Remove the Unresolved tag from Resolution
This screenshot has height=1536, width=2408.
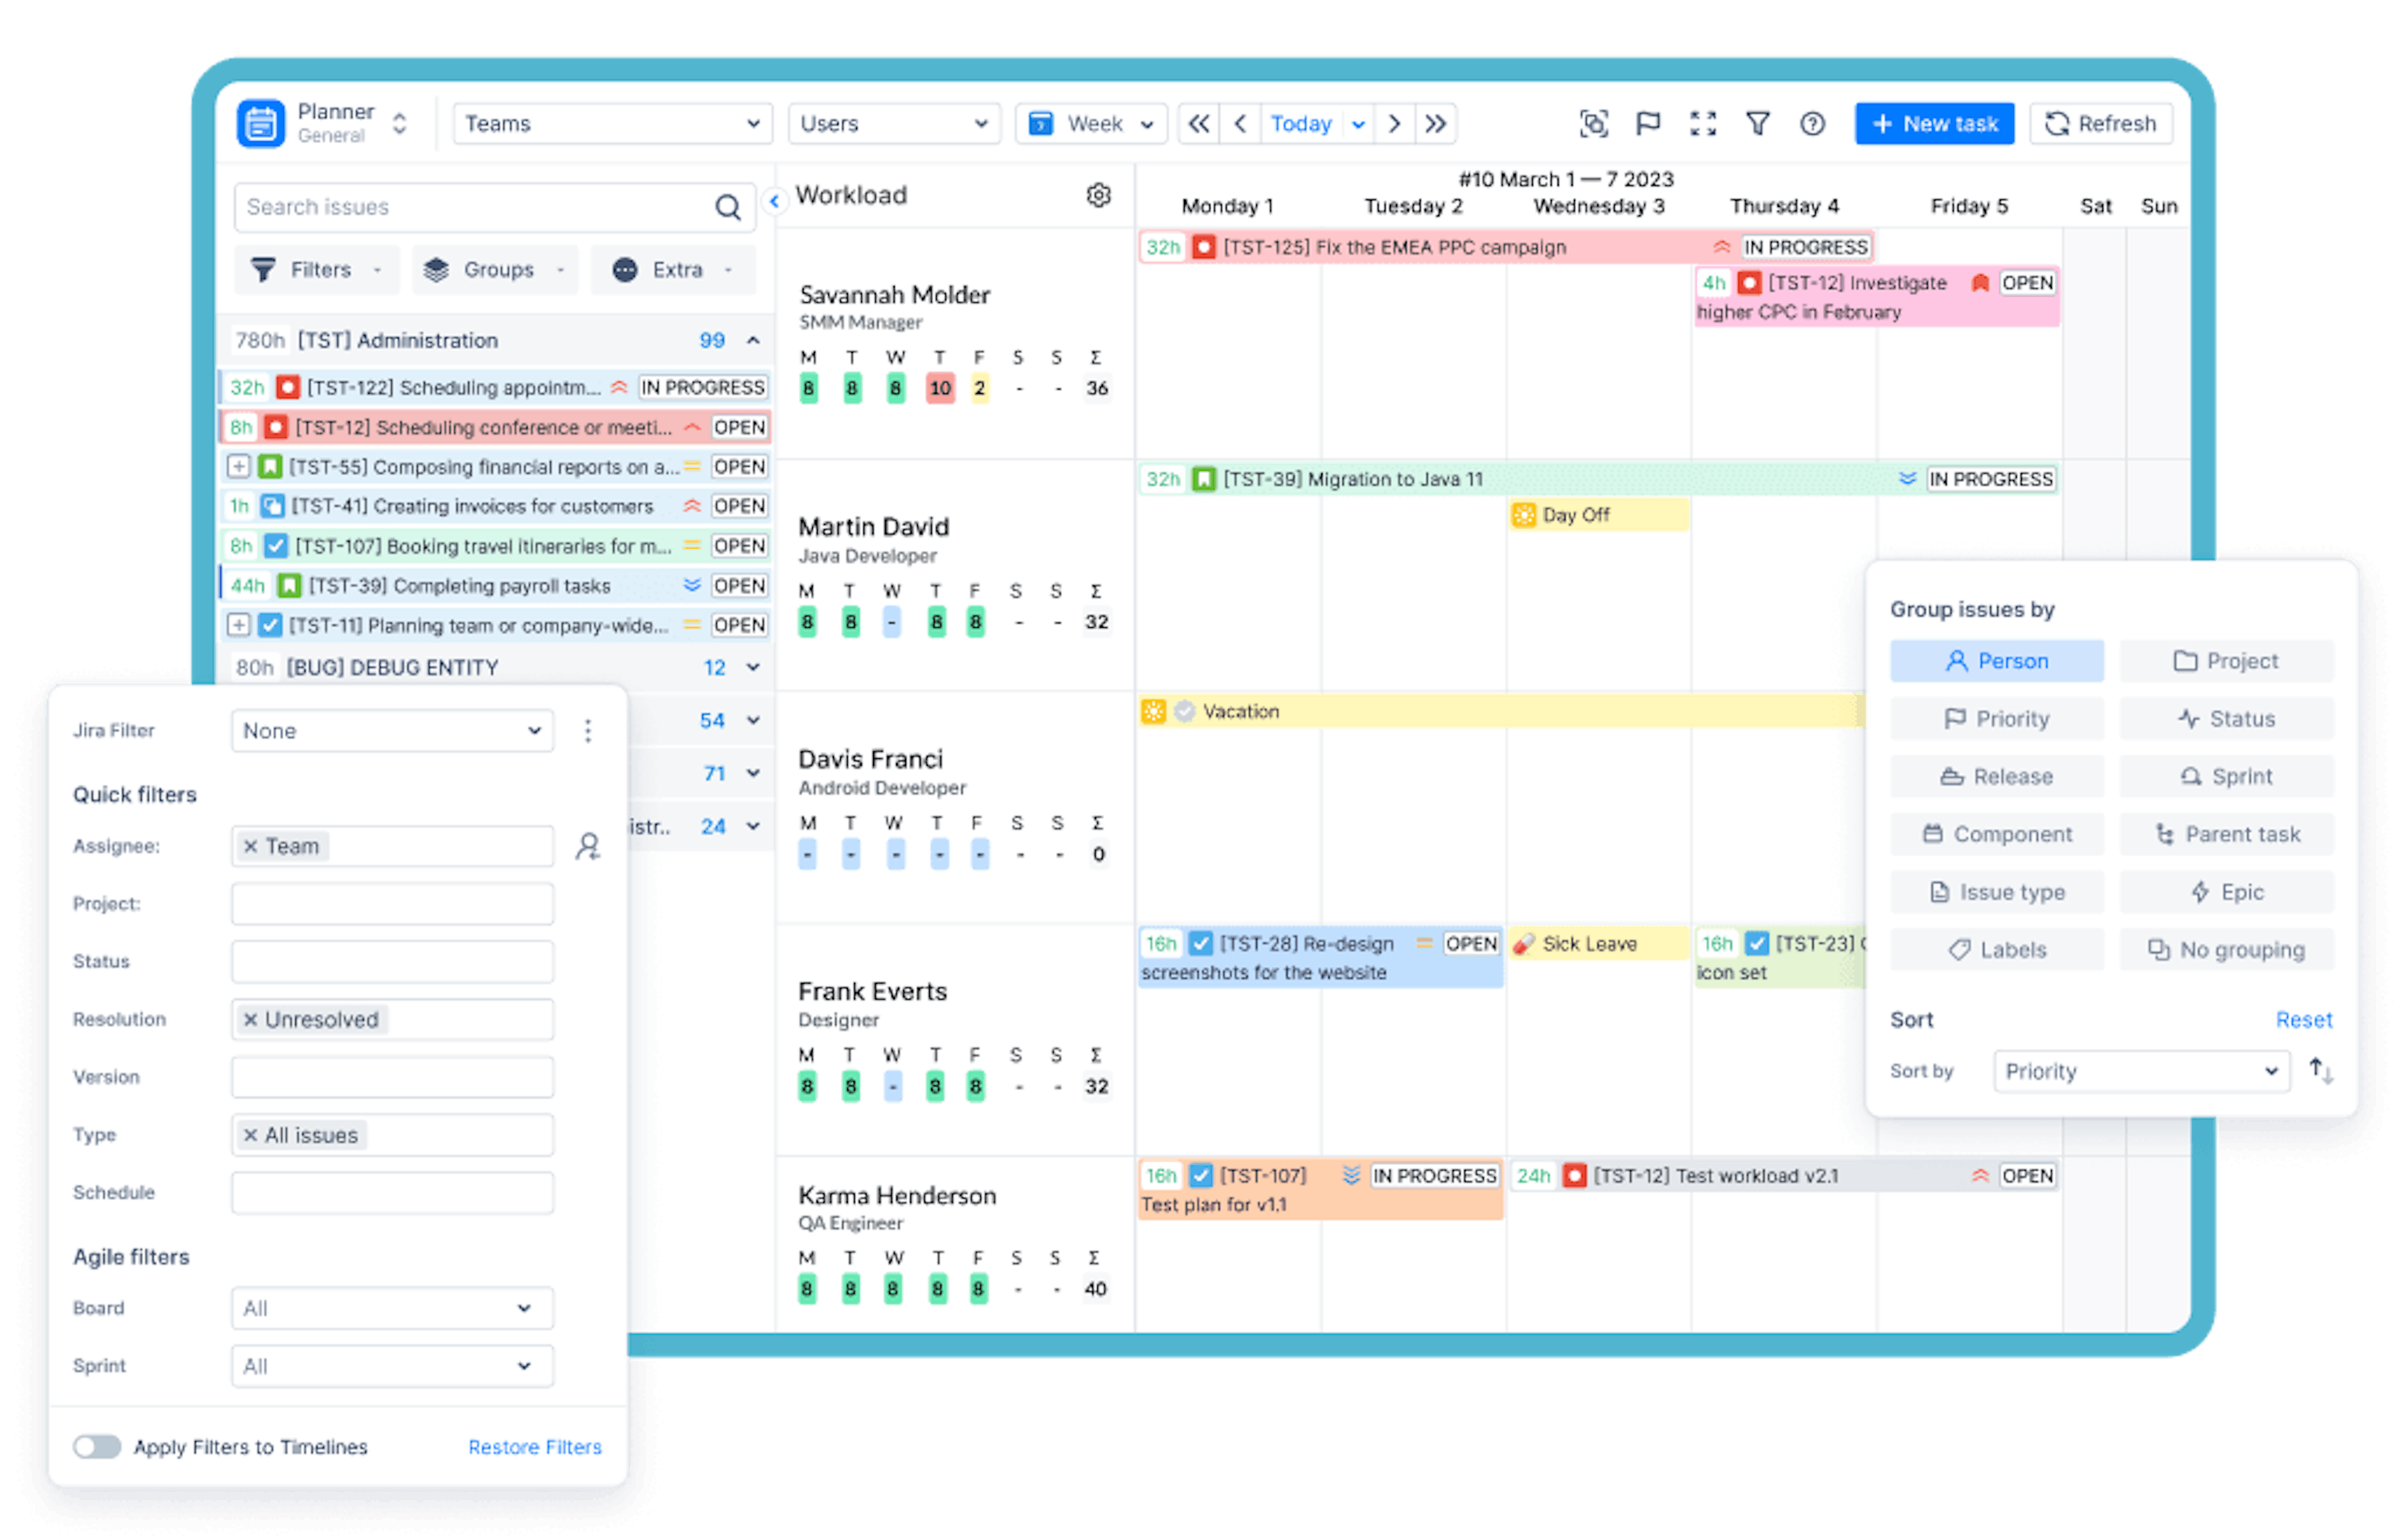(x=251, y=1020)
